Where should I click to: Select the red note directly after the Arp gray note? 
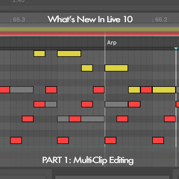[134, 104]
